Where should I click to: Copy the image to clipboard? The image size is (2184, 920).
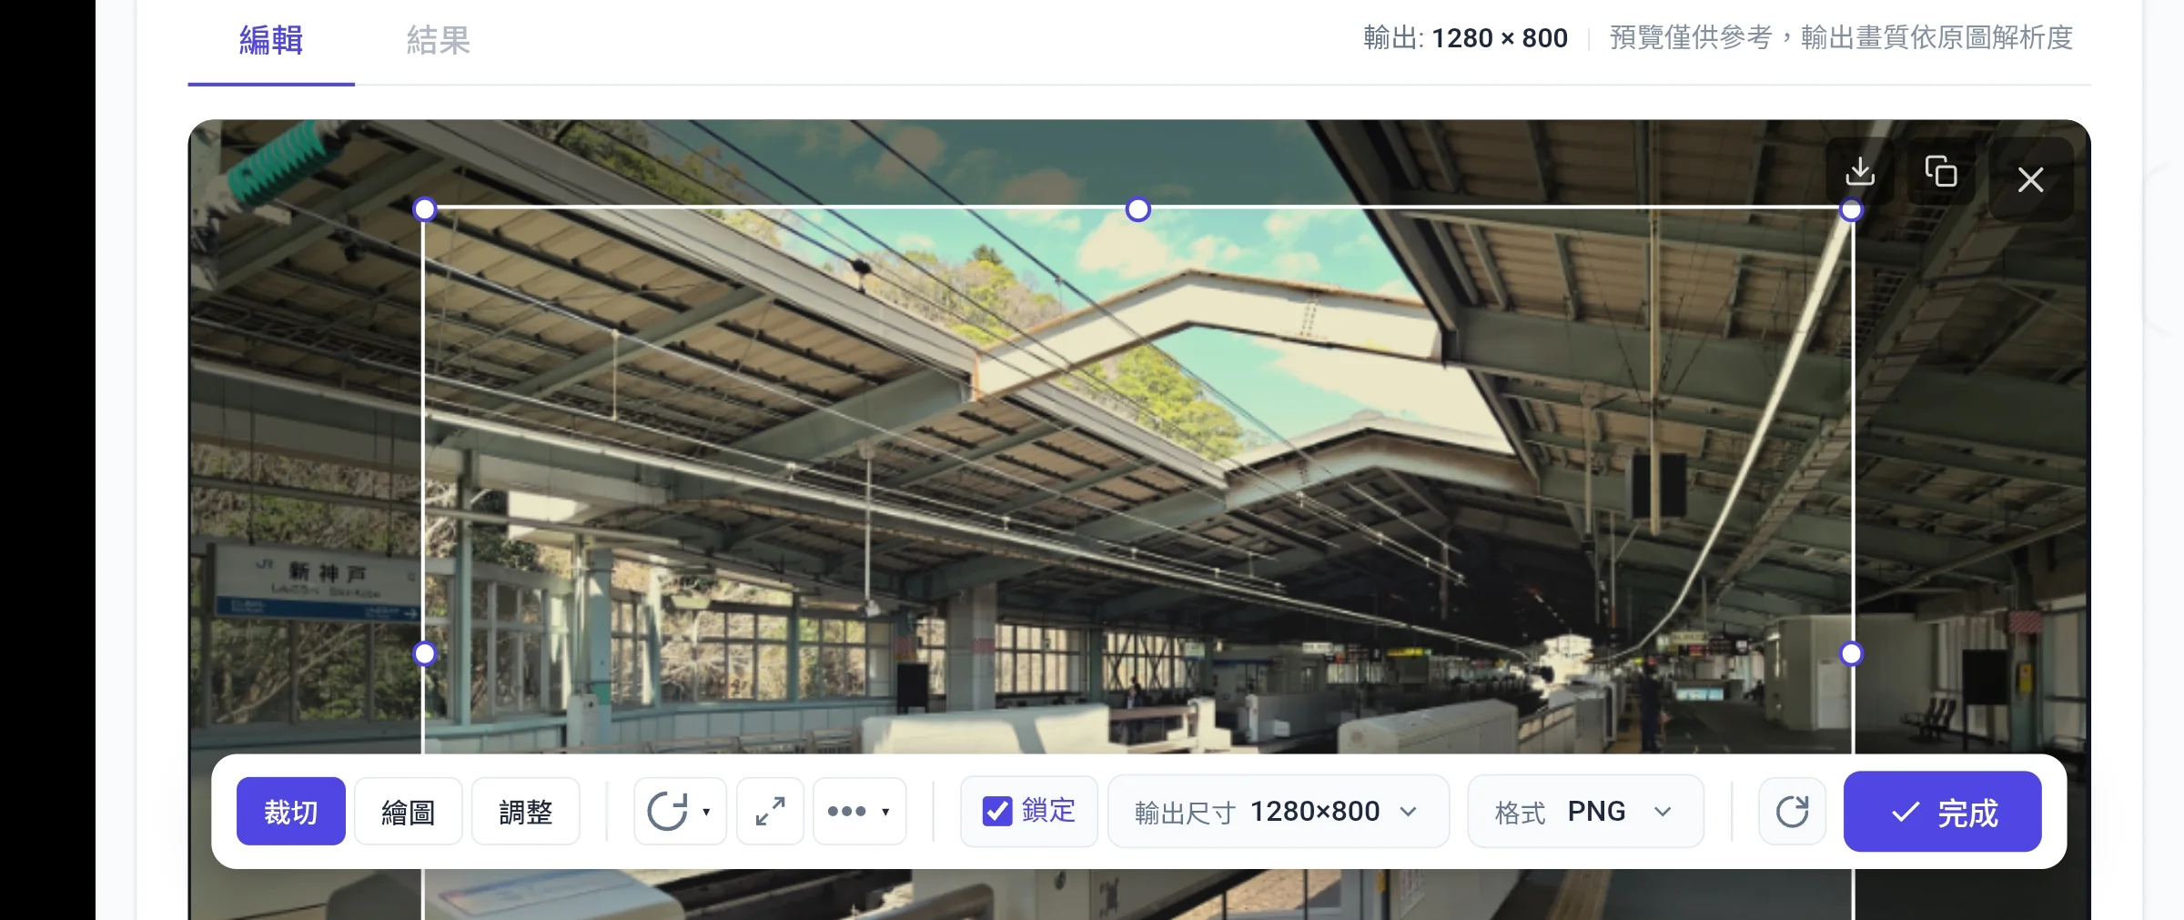pyautogui.click(x=1941, y=173)
